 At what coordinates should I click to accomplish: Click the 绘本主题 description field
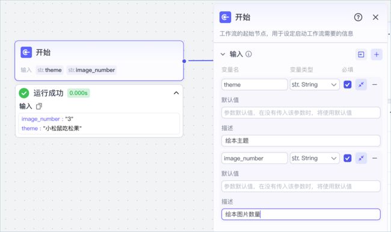[x=301, y=141]
